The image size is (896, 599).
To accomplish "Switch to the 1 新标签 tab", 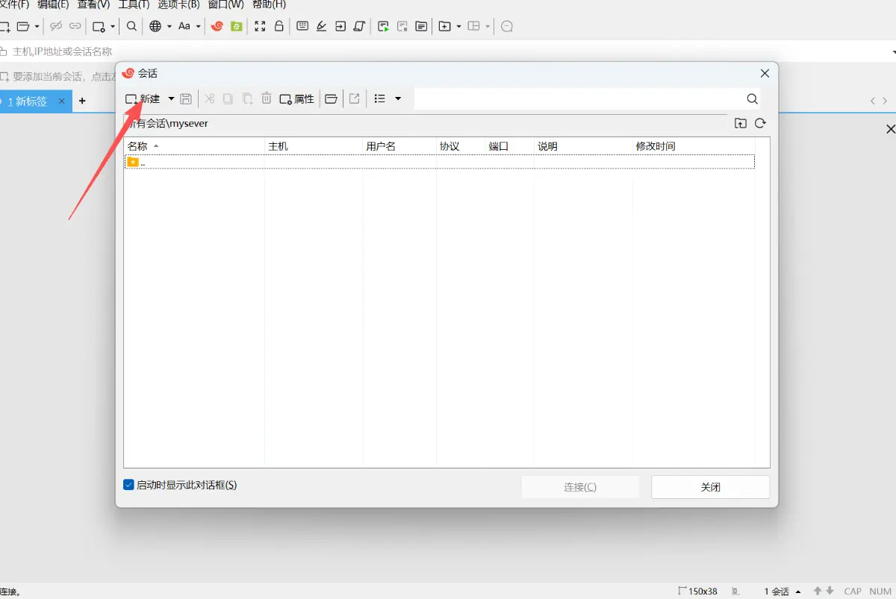I will tap(31, 101).
